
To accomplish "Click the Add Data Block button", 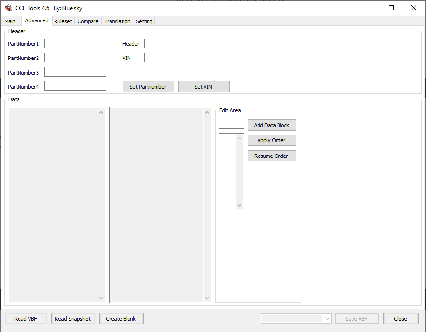I will [x=271, y=125].
